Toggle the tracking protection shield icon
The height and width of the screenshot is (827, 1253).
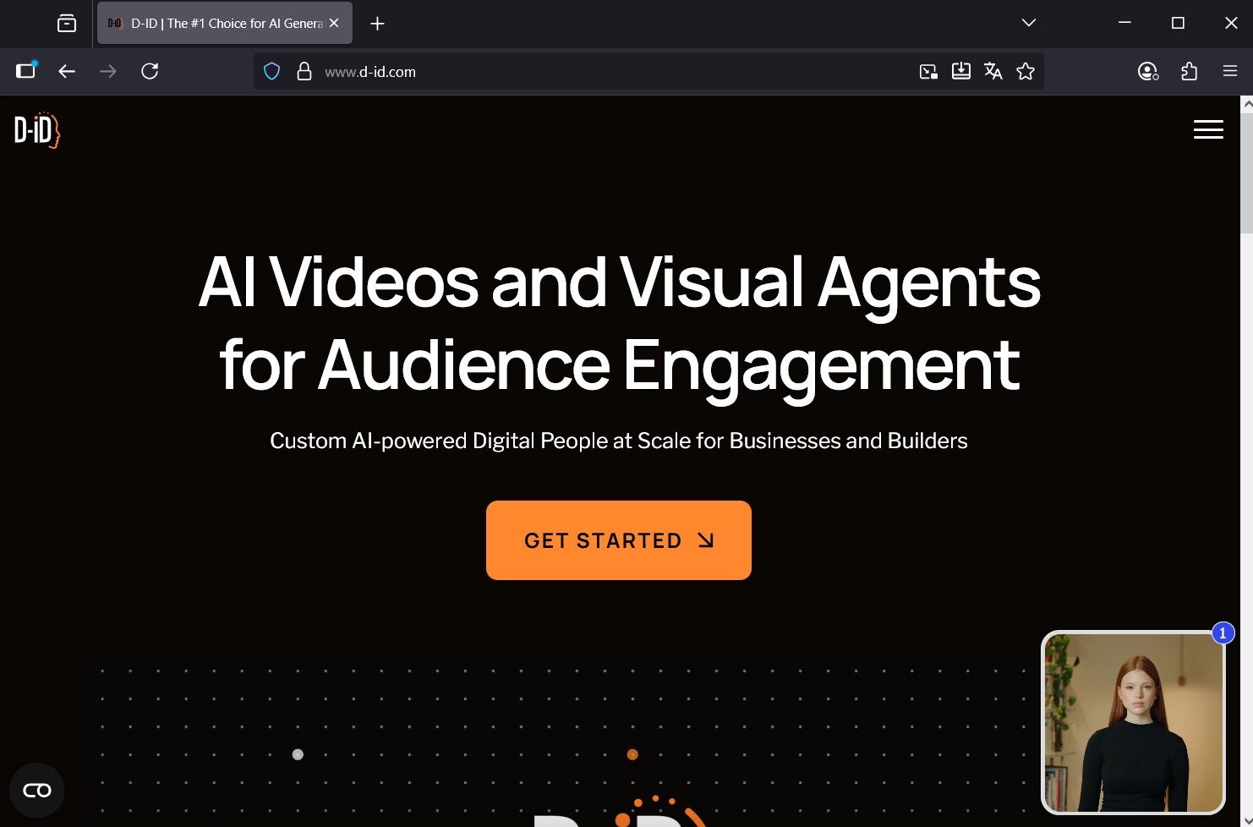(271, 72)
